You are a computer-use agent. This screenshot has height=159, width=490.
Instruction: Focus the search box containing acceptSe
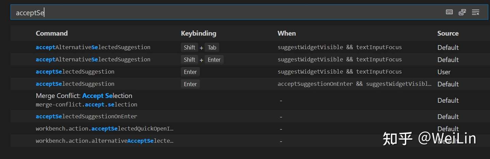coord(204,13)
